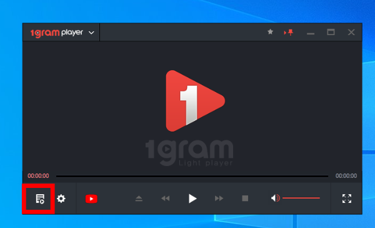Mute audio via the speaker icon
375x228 pixels.
[x=275, y=198]
